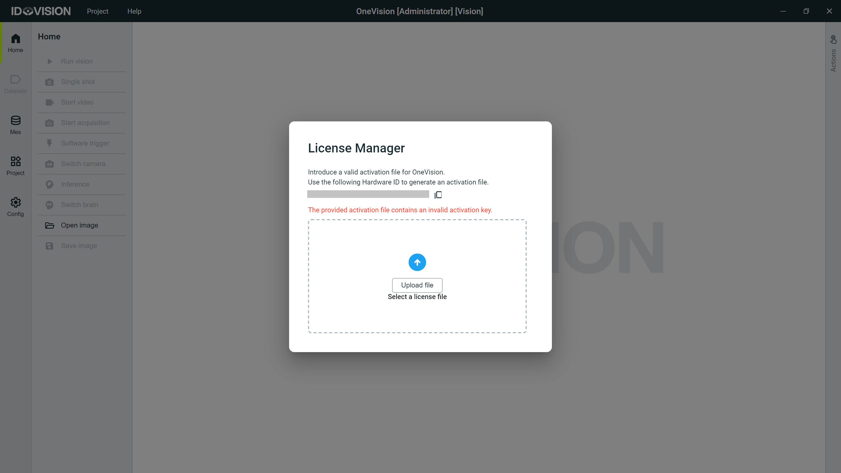Click the Run vision play icon

click(50, 61)
